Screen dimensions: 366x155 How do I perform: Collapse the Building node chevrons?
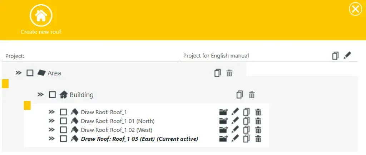[x=41, y=95]
